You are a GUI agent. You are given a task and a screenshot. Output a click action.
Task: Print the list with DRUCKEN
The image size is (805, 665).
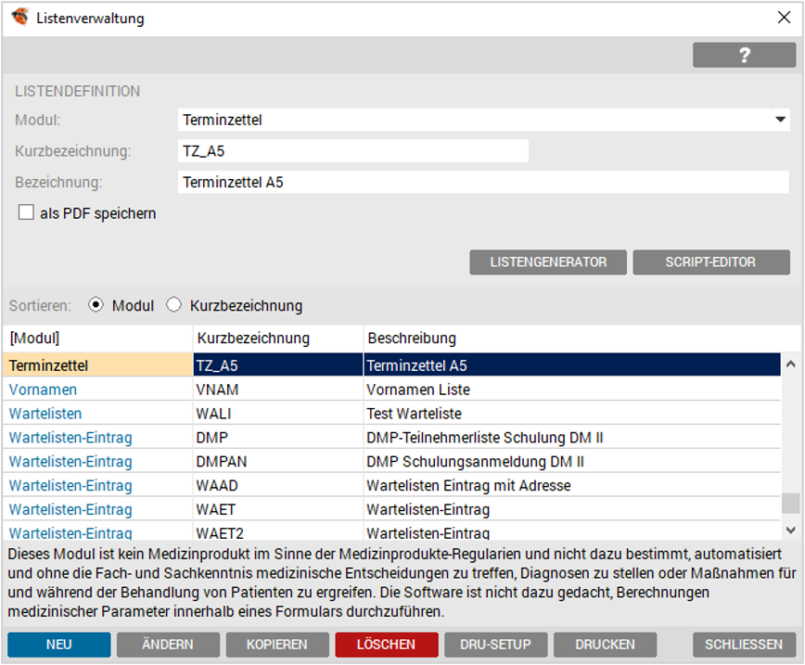click(605, 645)
